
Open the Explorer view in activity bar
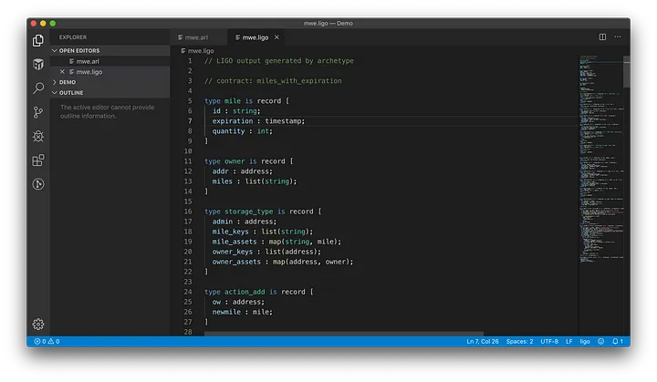pos(38,40)
